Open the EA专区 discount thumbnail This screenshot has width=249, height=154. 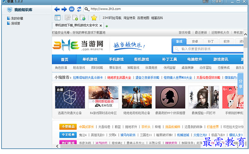[104, 97]
